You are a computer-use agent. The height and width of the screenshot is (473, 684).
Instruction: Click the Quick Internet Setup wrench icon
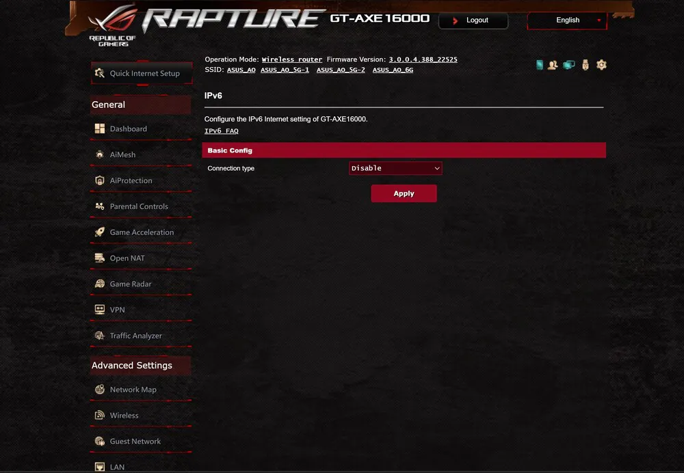tap(99, 73)
